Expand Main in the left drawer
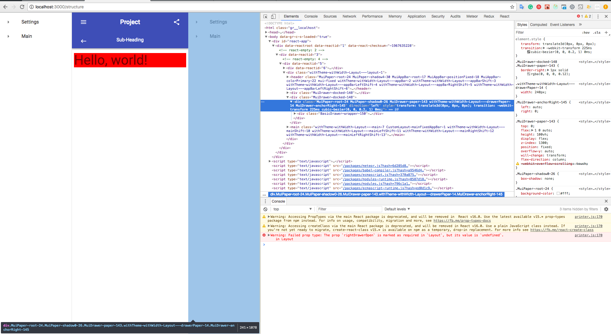 click(x=8, y=36)
